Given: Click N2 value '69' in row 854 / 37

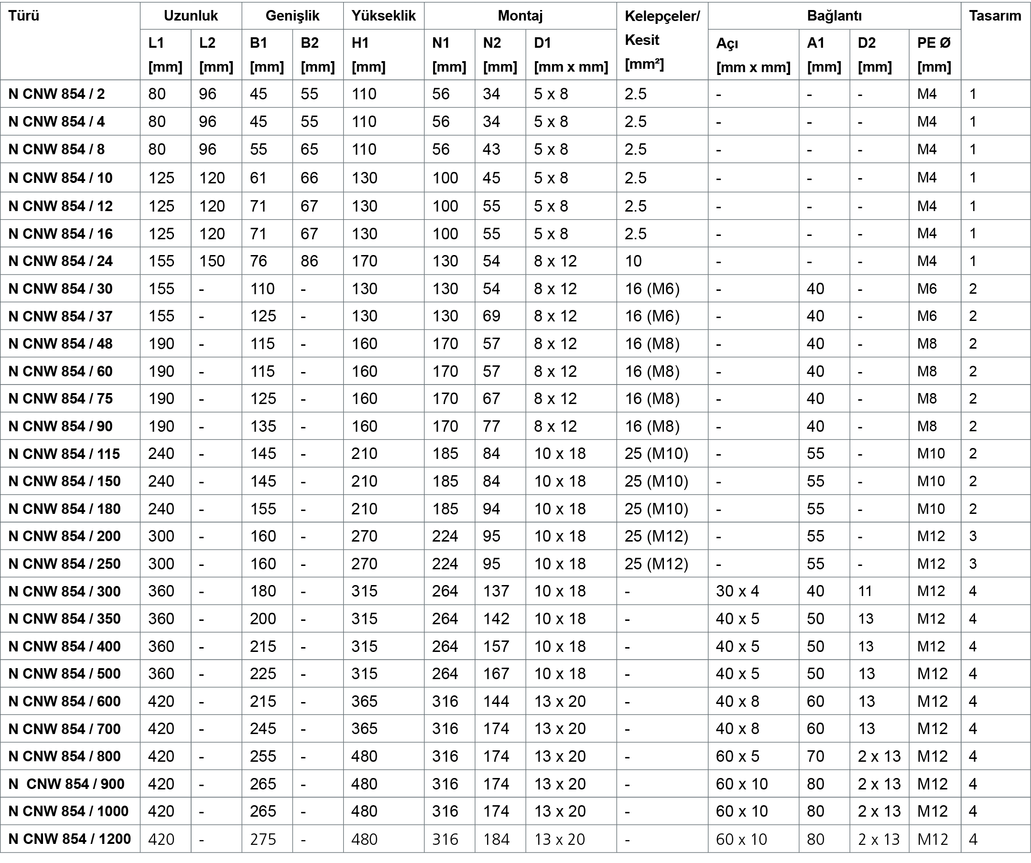Looking at the screenshot, I should click(491, 316).
